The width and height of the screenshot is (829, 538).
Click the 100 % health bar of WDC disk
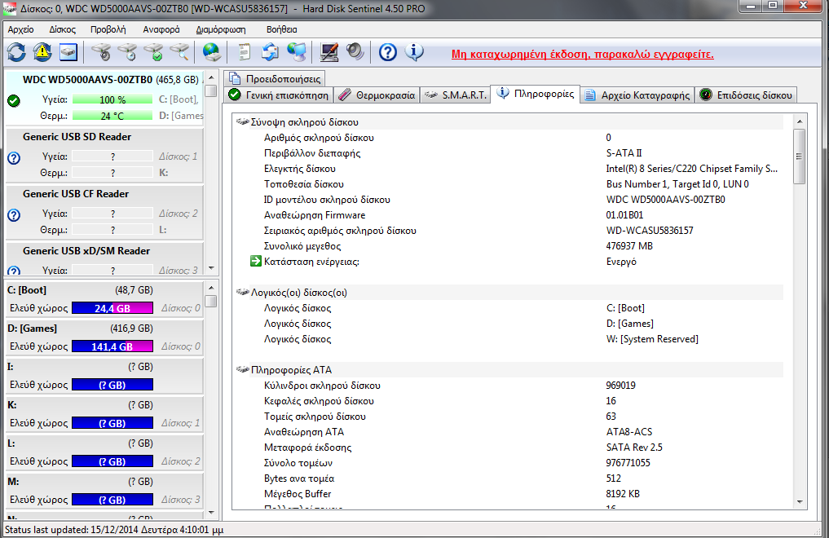pos(112,100)
